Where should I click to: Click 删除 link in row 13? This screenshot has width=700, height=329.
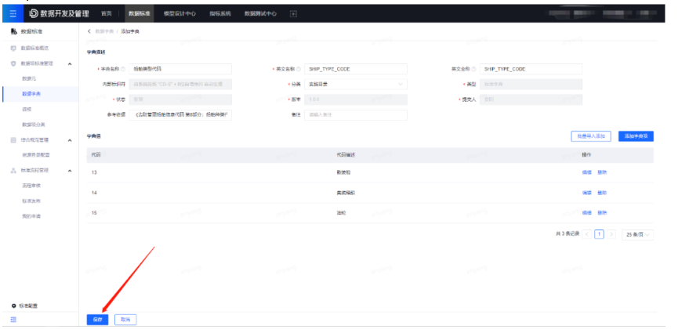point(602,172)
